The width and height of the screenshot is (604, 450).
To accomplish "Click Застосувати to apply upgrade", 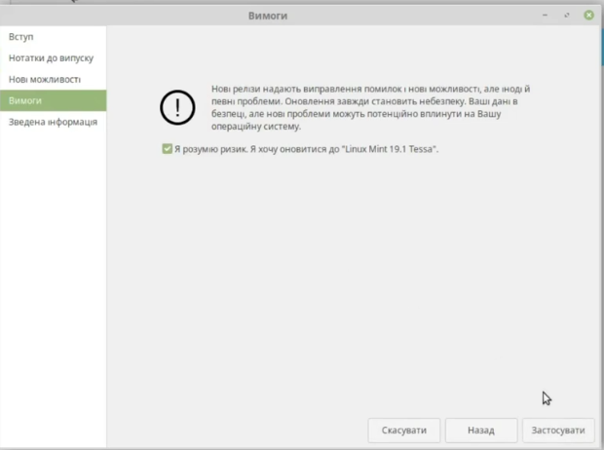I will coord(558,430).
